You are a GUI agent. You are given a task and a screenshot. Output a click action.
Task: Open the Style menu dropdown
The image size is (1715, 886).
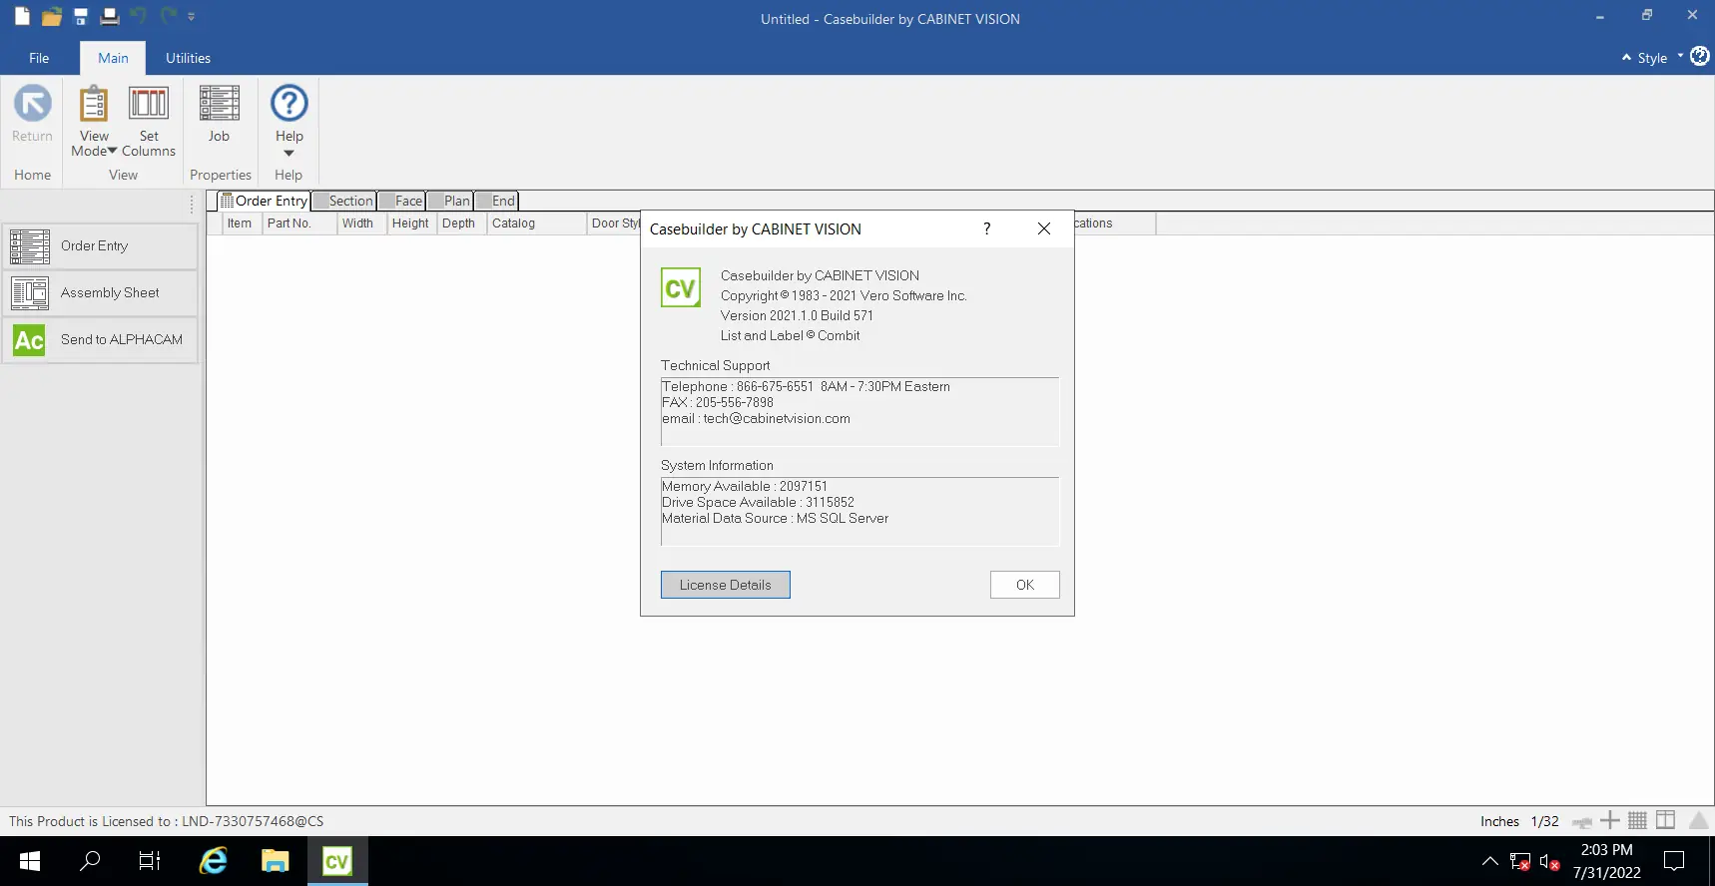(x=1659, y=58)
